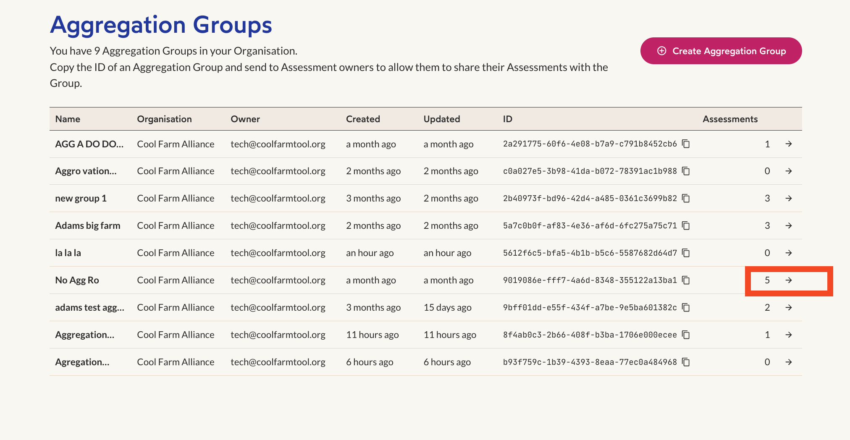Open Aggro vation group via arrow
850x440 pixels.
[789, 171]
